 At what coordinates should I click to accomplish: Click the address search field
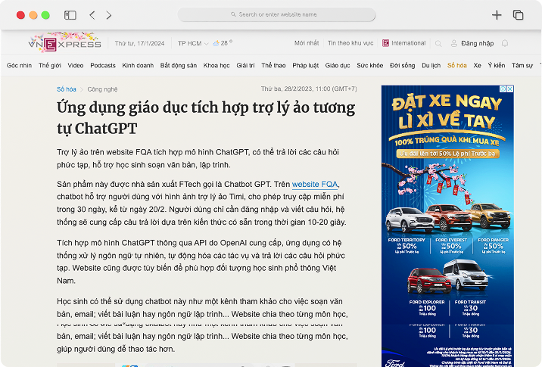coord(276,14)
